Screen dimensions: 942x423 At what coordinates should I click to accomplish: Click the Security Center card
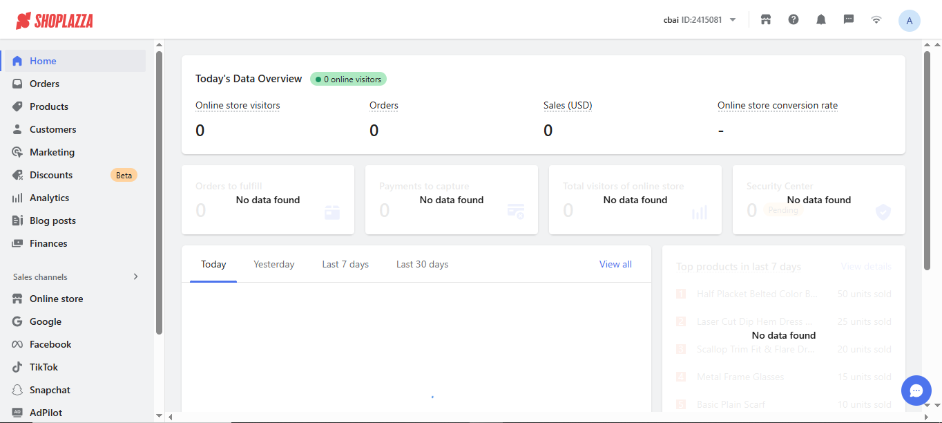819,200
